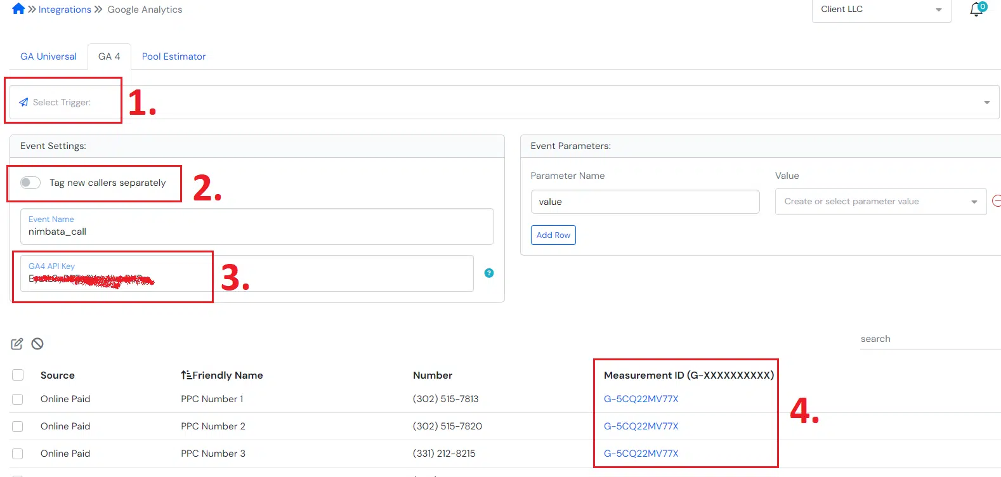Click phone number (302) 515-7813
The width and height of the screenshot is (1001, 477).
445,399
